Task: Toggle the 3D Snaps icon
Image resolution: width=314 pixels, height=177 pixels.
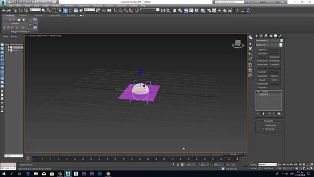Action: tap(116, 10)
